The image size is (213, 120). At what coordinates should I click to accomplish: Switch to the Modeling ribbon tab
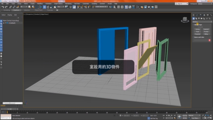(7, 10)
